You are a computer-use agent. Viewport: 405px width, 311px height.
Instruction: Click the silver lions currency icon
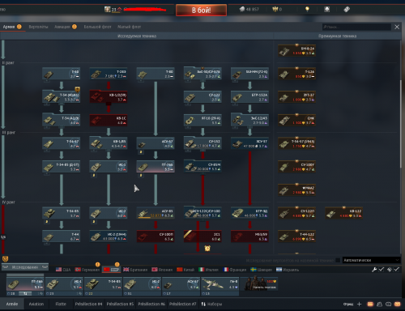242,10
